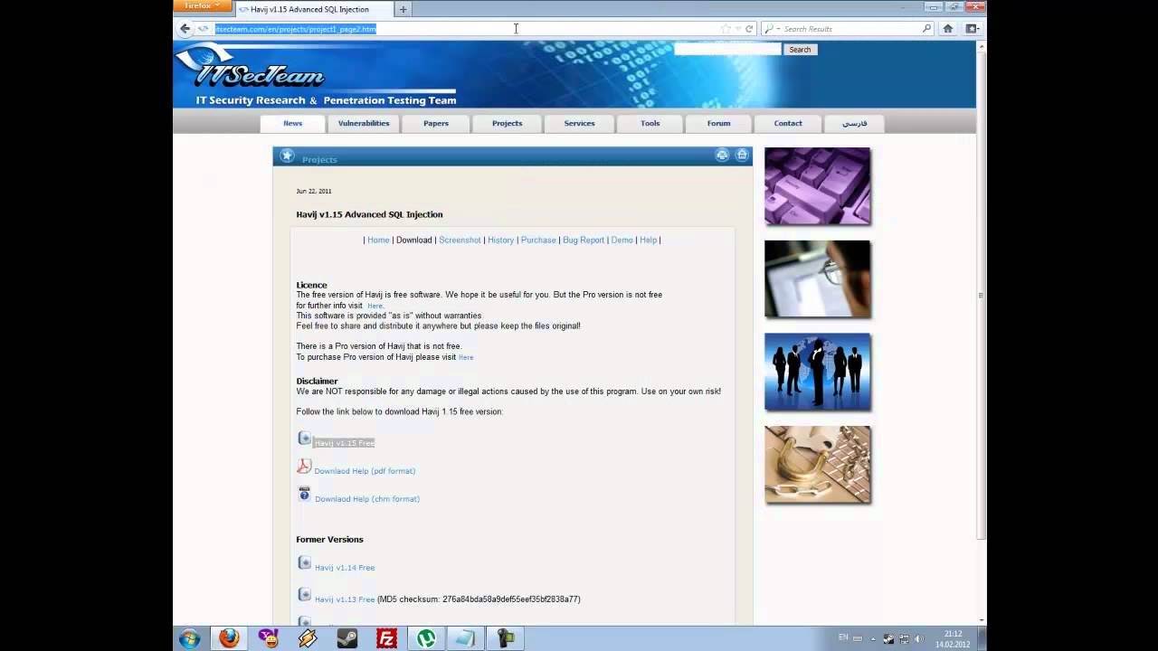Open the Bug Report link

tap(584, 241)
